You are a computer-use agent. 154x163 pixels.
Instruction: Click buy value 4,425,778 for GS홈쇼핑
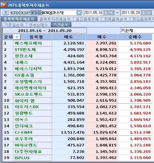[106, 75]
